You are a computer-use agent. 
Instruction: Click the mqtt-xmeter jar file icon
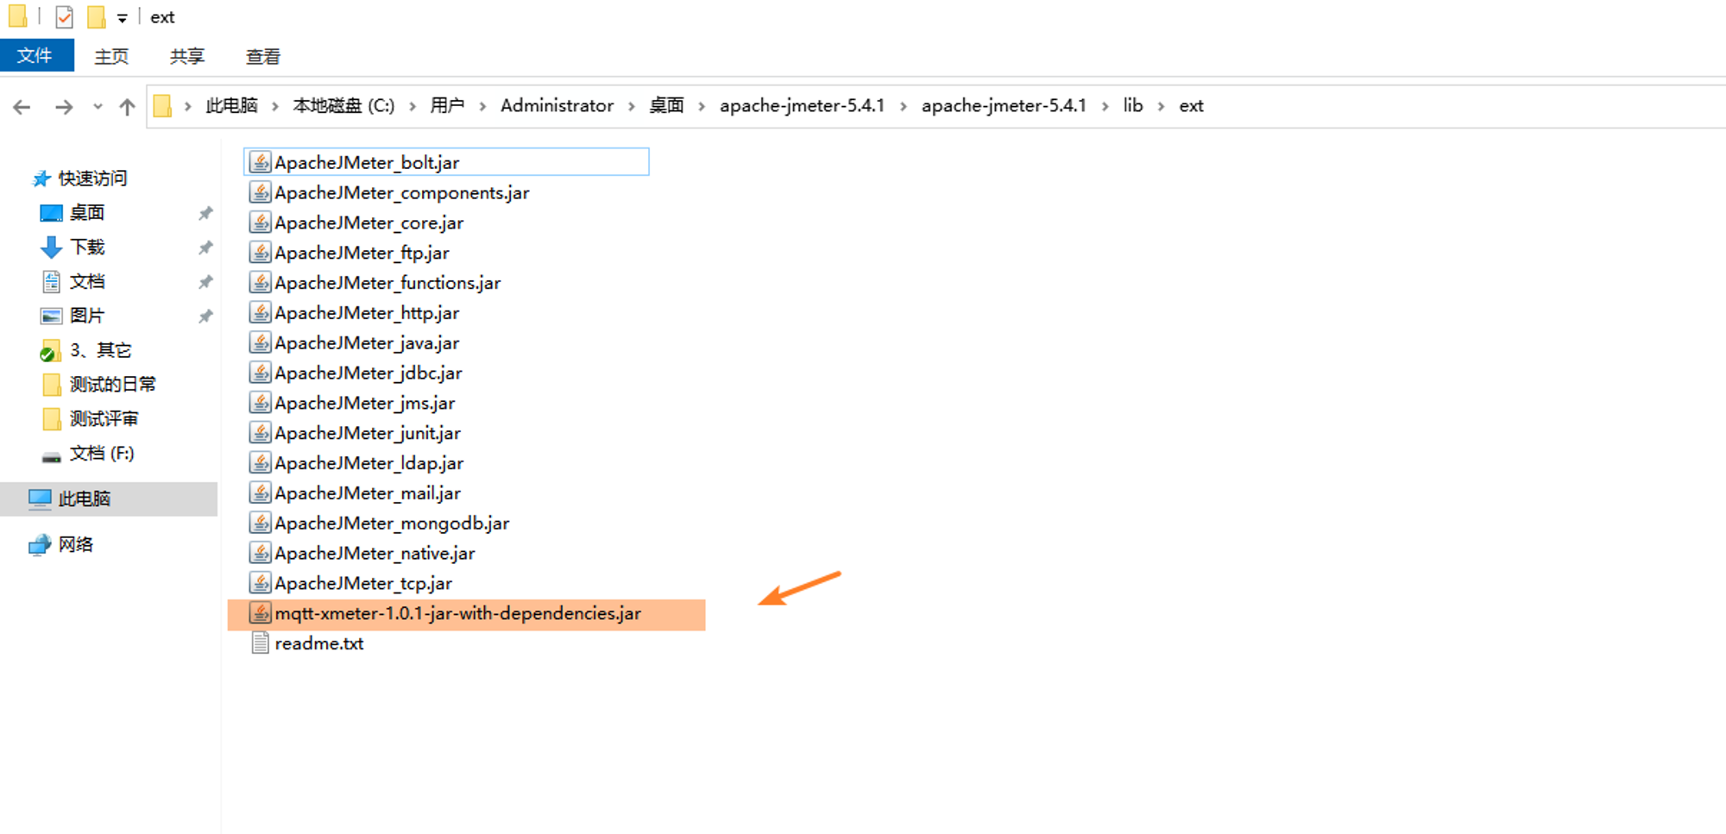261,613
